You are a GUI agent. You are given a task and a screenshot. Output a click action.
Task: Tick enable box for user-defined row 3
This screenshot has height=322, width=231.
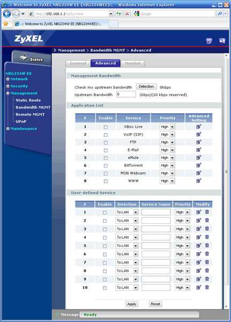(105, 229)
